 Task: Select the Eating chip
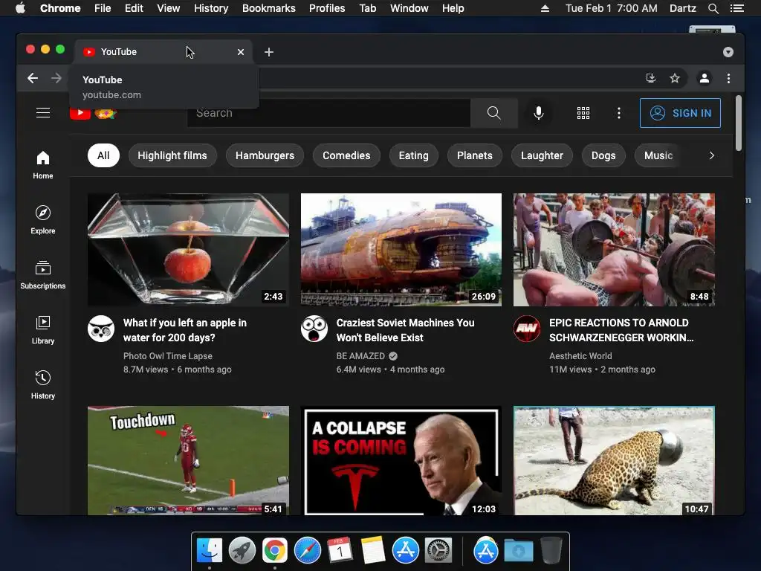tap(413, 155)
